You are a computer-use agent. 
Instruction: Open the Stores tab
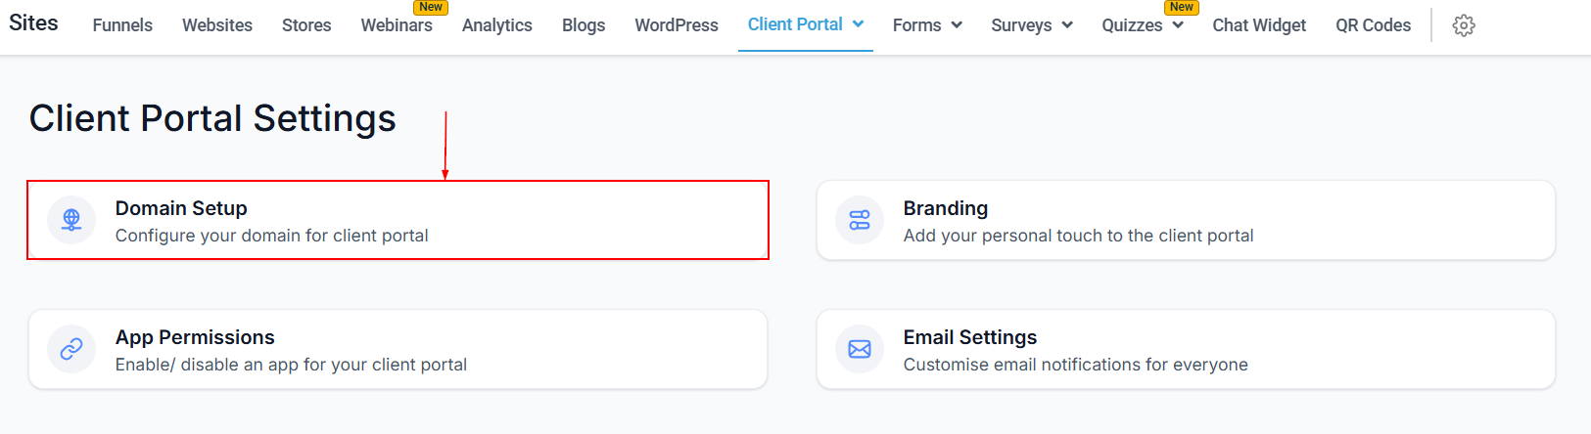pos(306,25)
